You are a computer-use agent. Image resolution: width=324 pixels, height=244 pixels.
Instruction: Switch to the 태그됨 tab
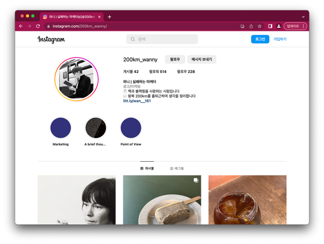[x=177, y=168]
